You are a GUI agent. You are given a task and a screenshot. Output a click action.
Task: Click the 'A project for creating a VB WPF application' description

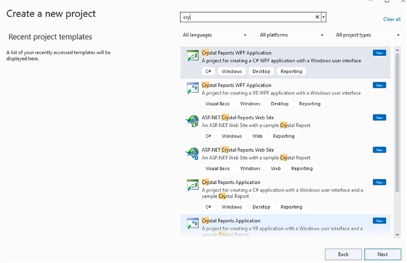click(x=281, y=93)
